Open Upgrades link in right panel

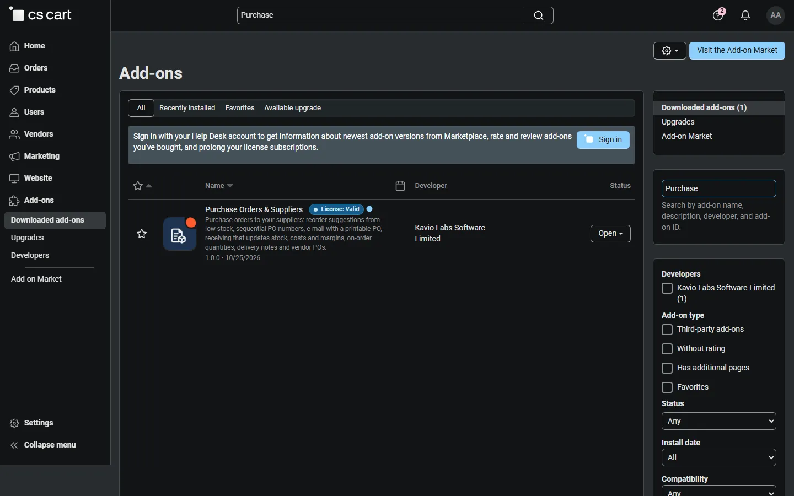[x=679, y=122]
